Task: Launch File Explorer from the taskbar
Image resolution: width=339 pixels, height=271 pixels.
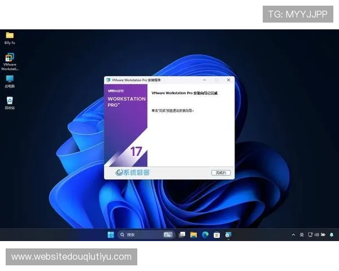Action: [193, 234]
